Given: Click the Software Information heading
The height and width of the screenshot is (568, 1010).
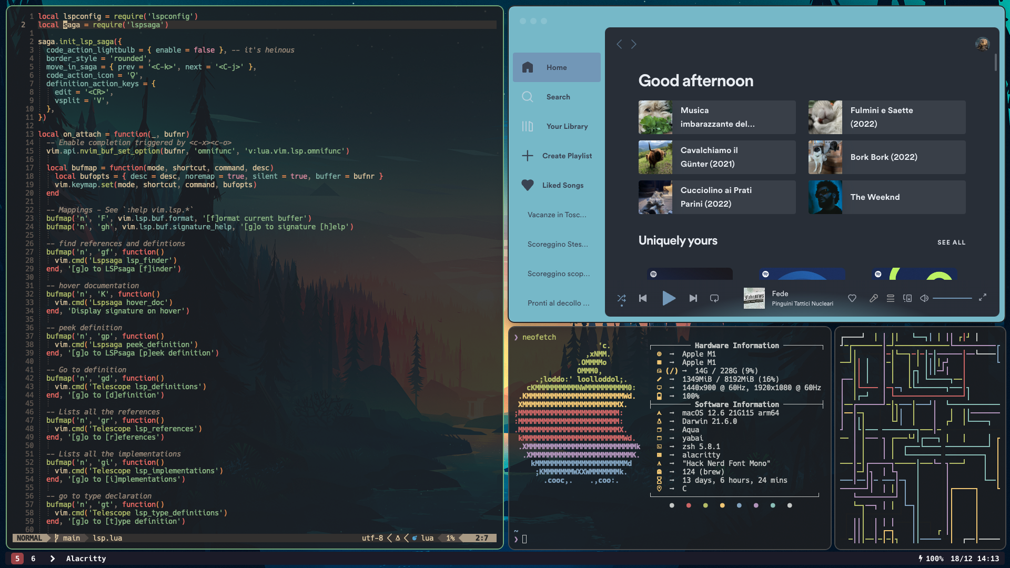Looking at the screenshot, I should point(736,404).
